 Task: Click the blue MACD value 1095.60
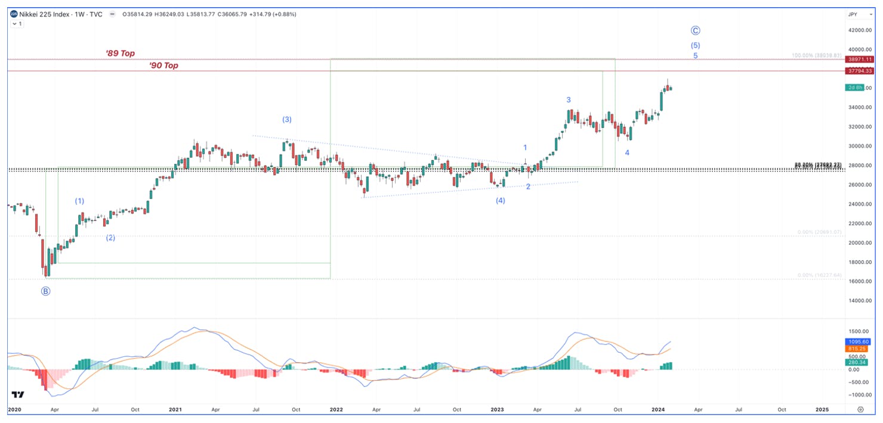click(x=859, y=341)
